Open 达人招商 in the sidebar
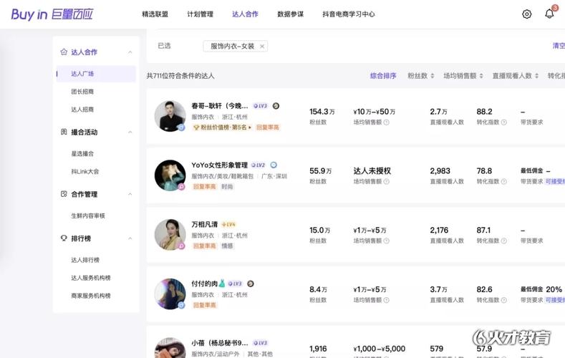The image size is (565, 358). coord(82,109)
